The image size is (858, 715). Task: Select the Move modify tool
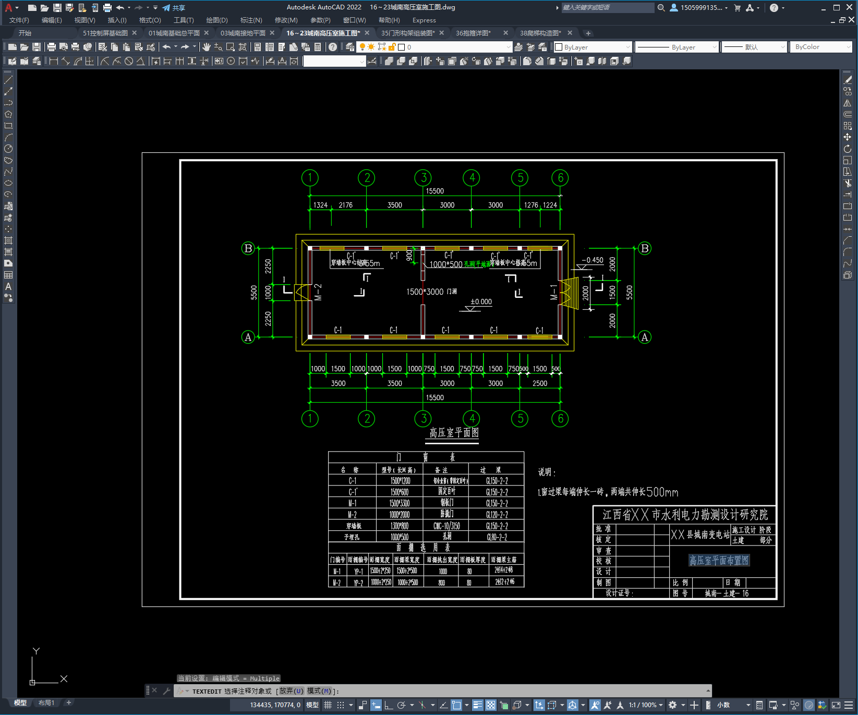[x=848, y=137]
